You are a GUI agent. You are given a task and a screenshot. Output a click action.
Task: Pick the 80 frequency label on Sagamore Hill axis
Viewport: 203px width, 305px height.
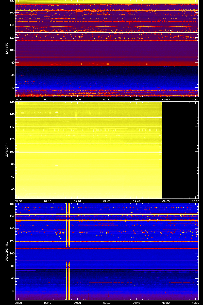(x=12, y=266)
